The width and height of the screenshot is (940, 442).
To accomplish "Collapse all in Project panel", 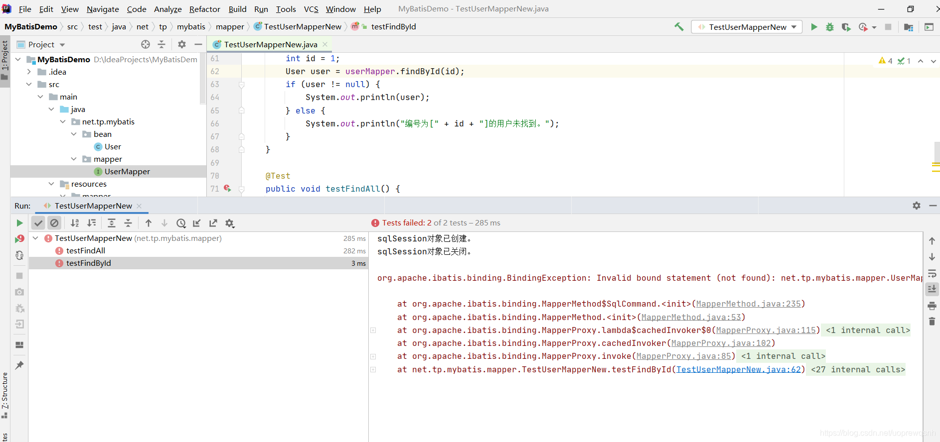I will click(161, 44).
